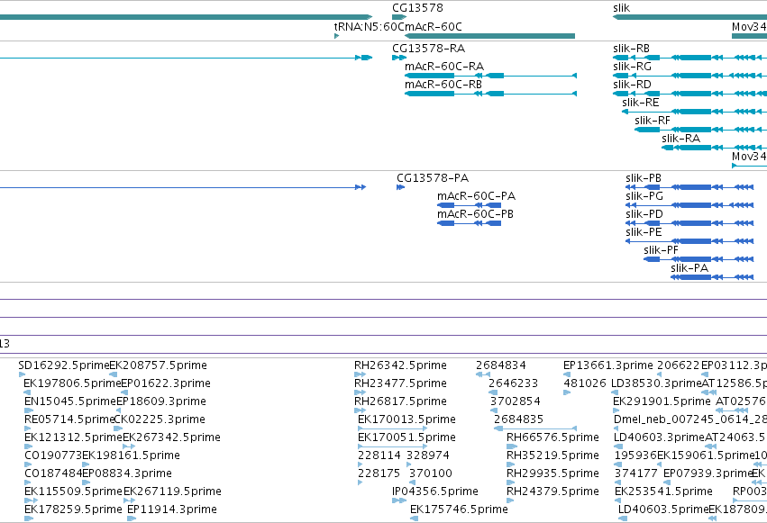Image resolution: width=767 pixels, height=523 pixels.
Task: Select EST EK267342.5prime
Action: [x=171, y=437]
